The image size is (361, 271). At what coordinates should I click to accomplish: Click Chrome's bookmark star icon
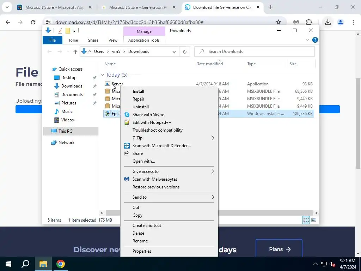[279, 22]
